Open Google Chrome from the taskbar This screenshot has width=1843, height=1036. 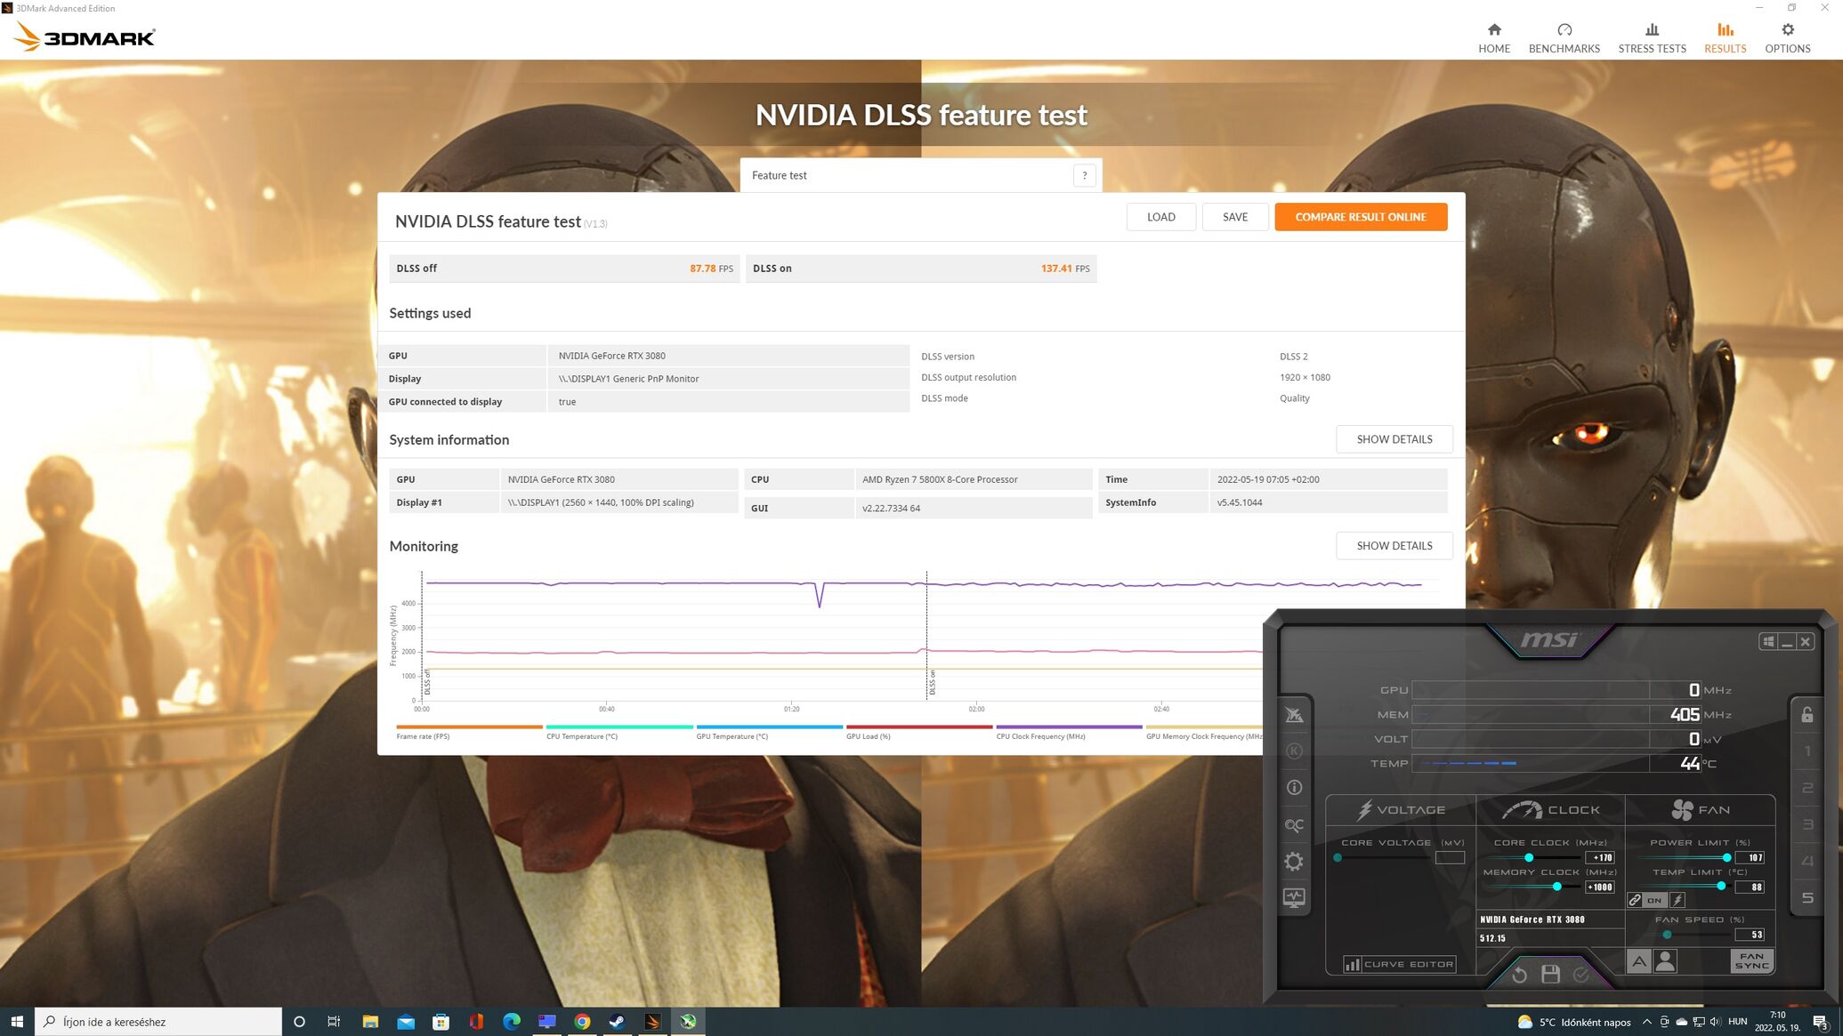click(582, 1022)
